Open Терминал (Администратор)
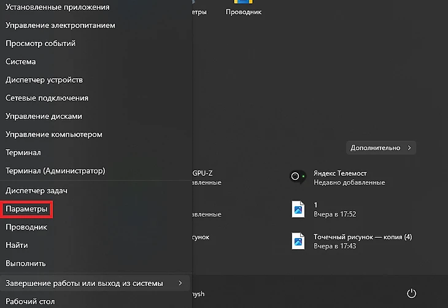Image resolution: width=448 pixels, height=308 pixels. click(55, 171)
